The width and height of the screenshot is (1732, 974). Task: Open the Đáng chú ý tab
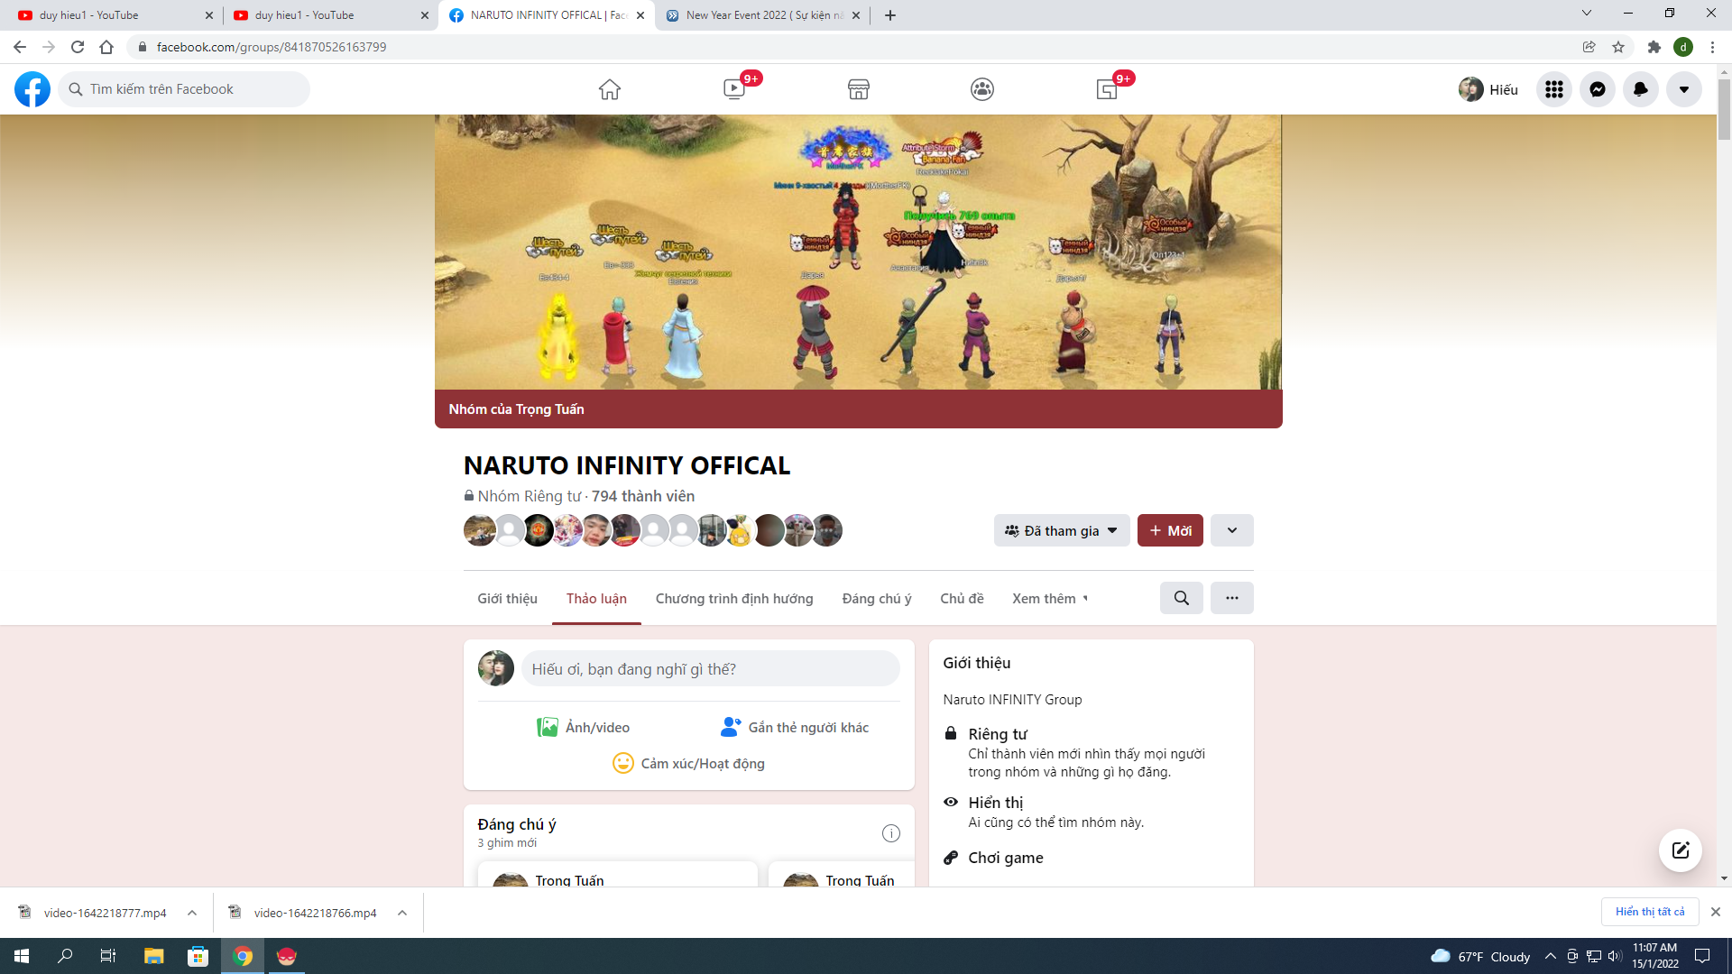coord(877,598)
